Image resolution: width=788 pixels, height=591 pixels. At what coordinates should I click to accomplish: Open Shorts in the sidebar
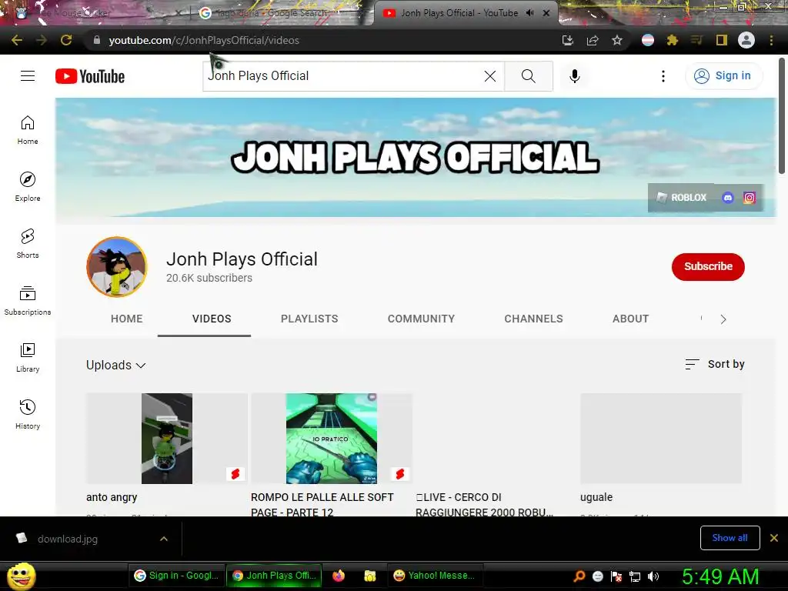pos(28,244)
